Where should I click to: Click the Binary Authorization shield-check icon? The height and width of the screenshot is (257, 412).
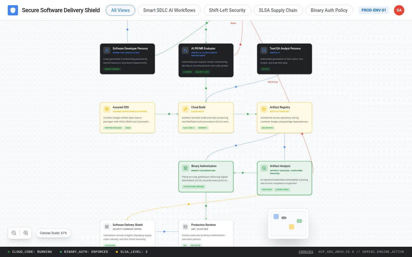(185, 168)
